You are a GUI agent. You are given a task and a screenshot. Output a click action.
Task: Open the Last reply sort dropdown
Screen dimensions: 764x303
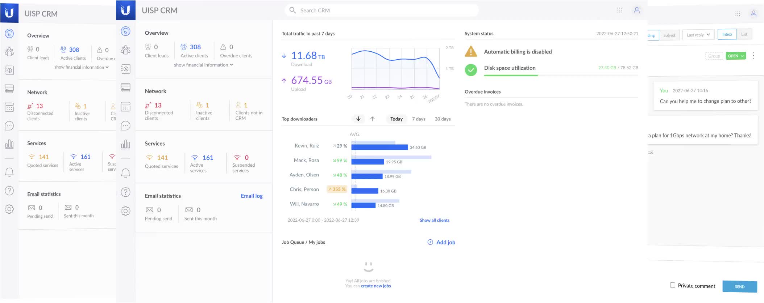point(698,35)
